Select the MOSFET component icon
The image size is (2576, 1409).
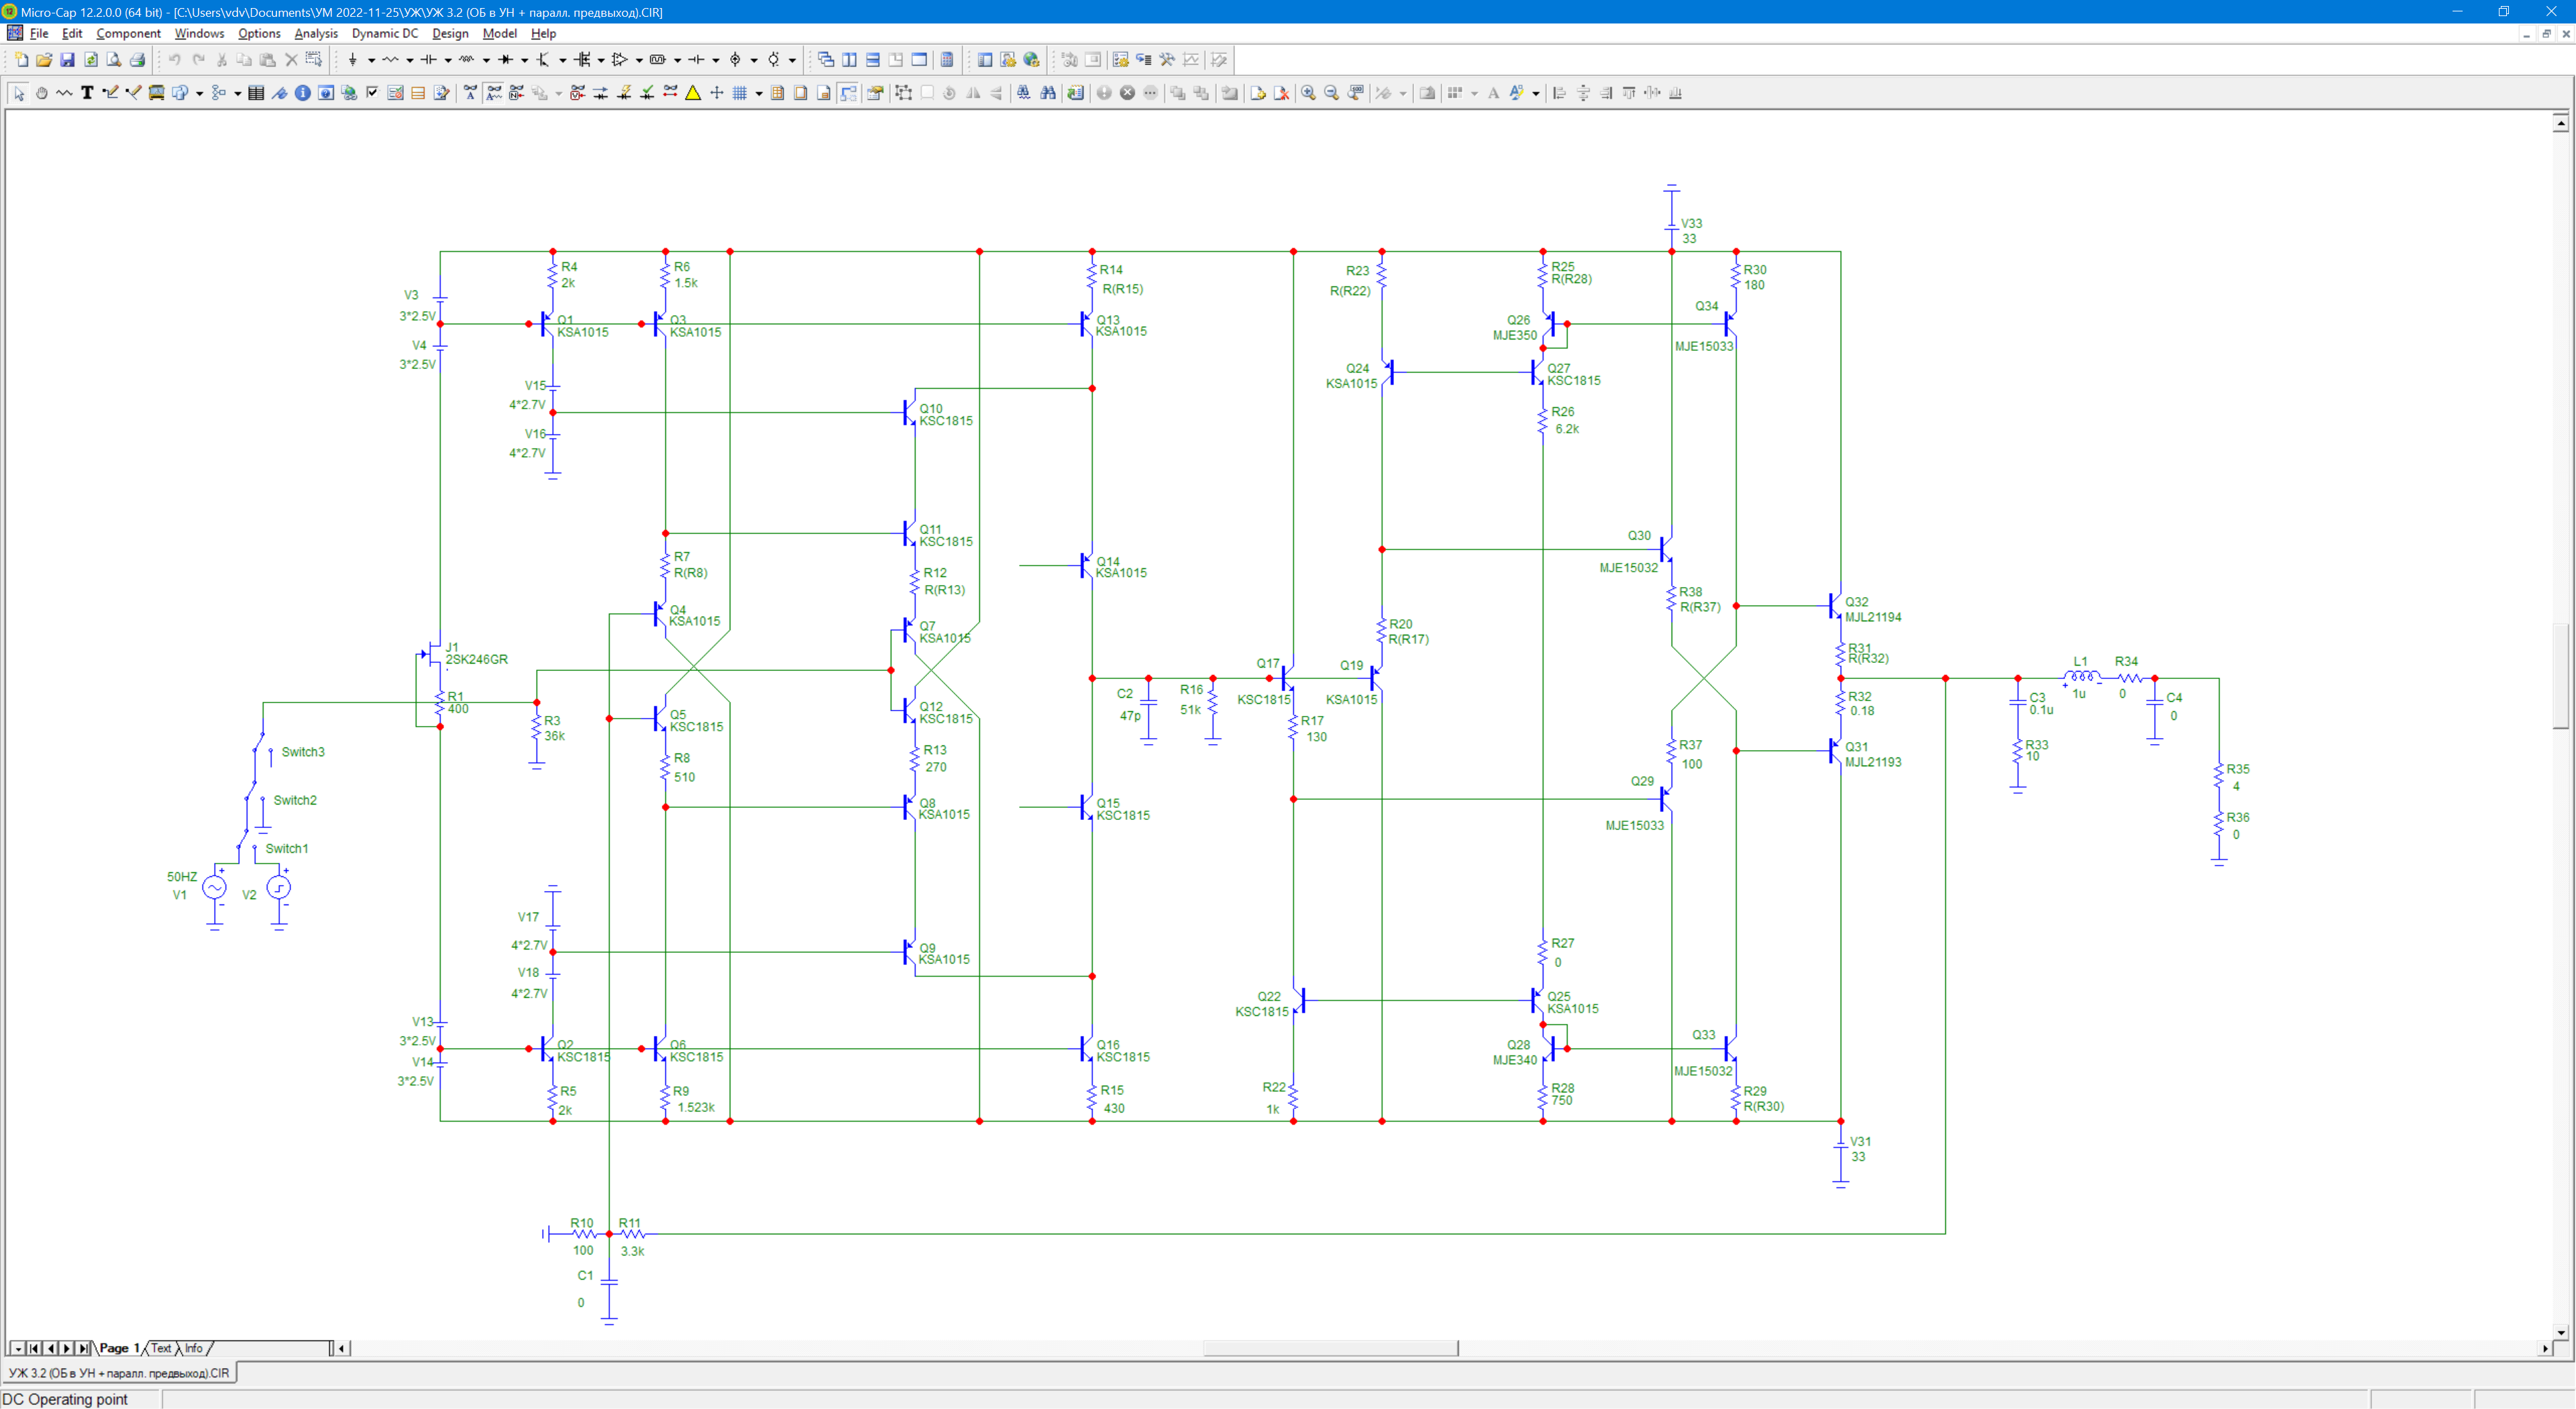(x=582, y=60)
